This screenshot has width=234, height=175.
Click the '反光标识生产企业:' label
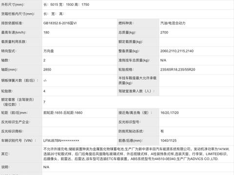(16, 122)
